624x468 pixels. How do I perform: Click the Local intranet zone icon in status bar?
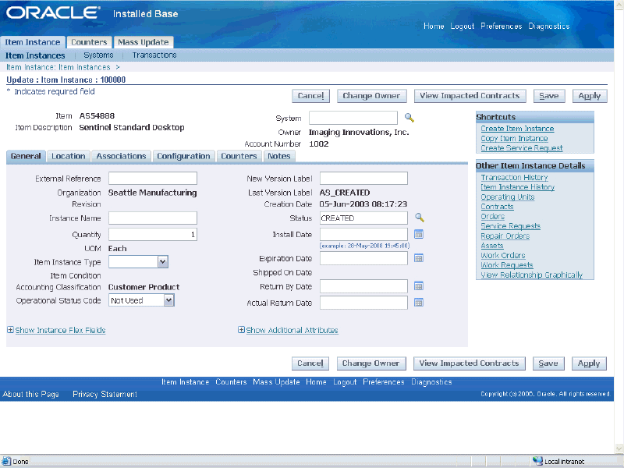[537, 461]
